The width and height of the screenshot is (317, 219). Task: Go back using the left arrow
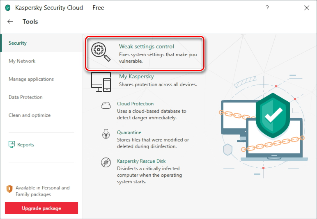(10, 22)
